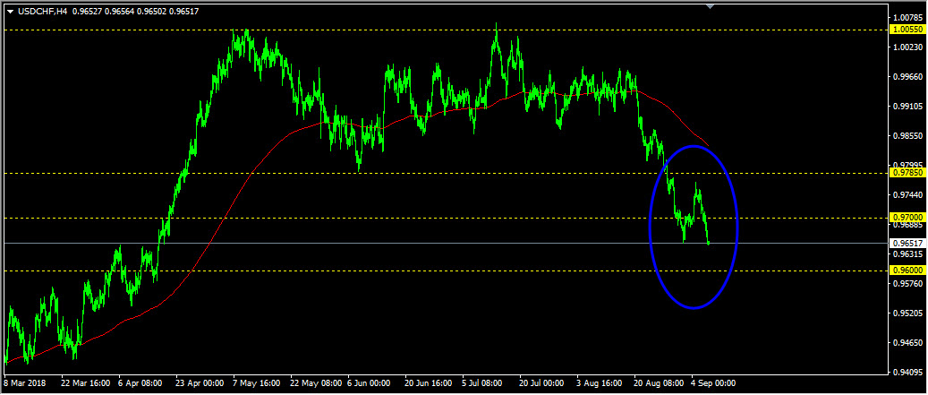Click the 7 May 16:00 time label
The image size is (928, 395).
pos(257,383)
